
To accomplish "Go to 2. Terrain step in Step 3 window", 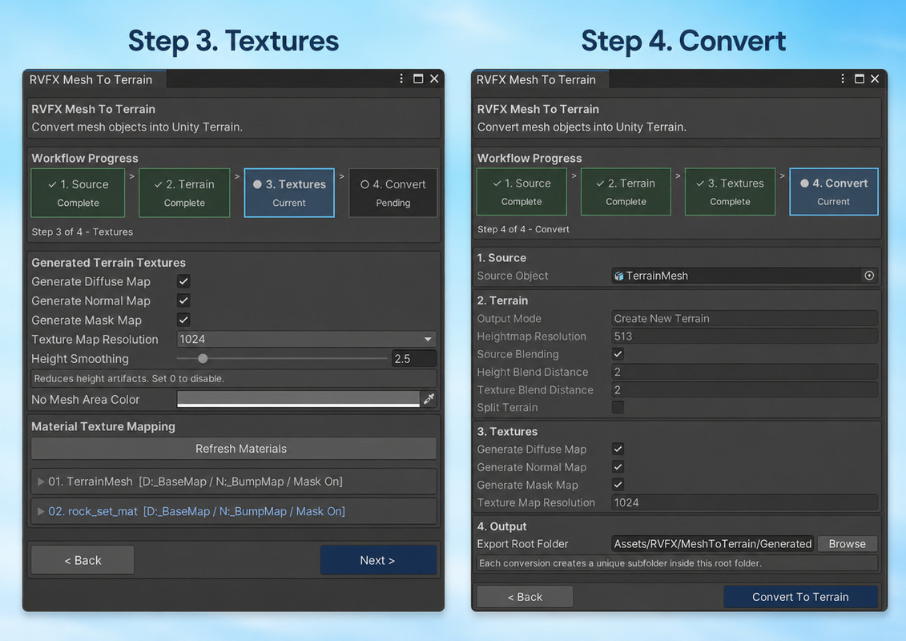I will point(184,193).
